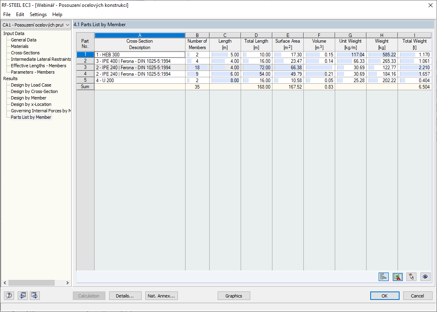
Task: Open the Nat. Annex dialog
Action: (x=161, y=295)
